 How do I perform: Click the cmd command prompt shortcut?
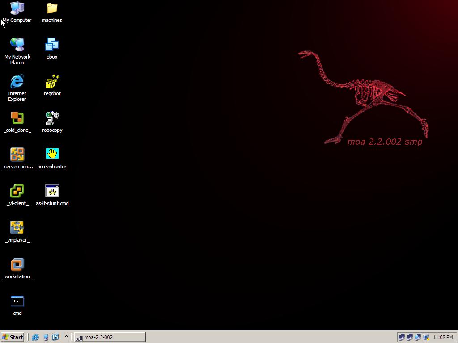[17, 301]
